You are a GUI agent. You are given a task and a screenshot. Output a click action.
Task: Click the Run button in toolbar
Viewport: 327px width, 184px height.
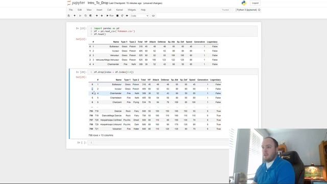pyautogui.click(x=110, y=16)
